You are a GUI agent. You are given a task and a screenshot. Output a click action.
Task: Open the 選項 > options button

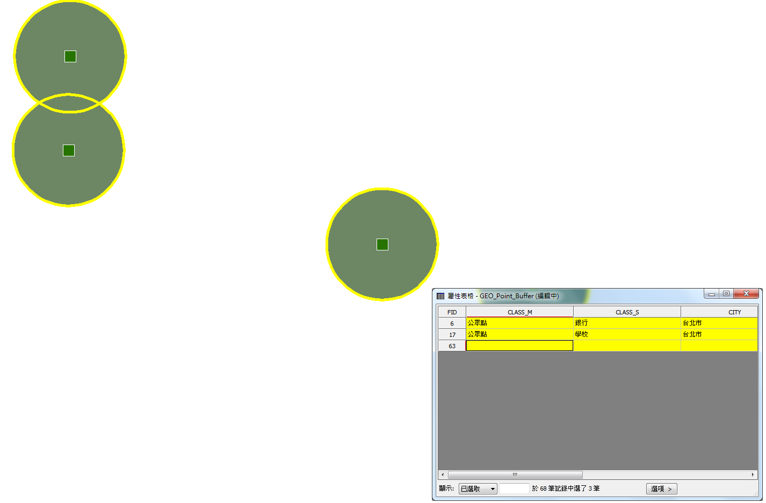point(661,489)
